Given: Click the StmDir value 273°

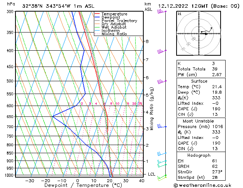Looking at the screenshot, I should [217, 172].
